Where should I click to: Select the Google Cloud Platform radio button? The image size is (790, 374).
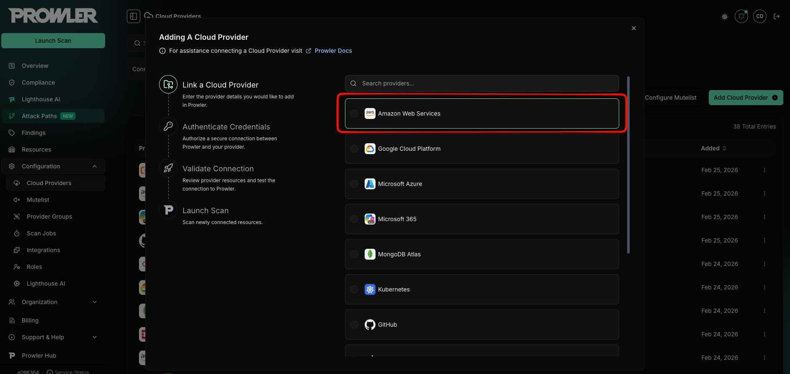pyautogui.click(x=354, y=149)
